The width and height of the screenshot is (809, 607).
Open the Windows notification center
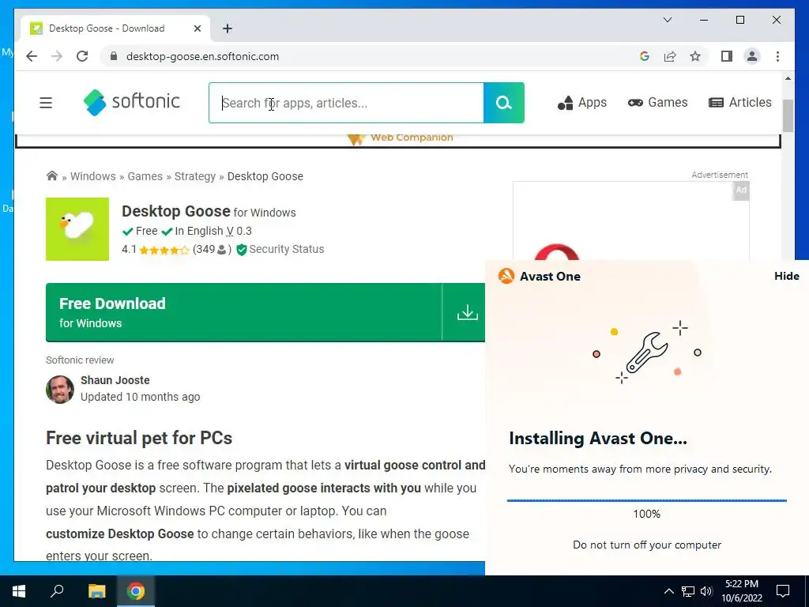click(x=783, y=591)
